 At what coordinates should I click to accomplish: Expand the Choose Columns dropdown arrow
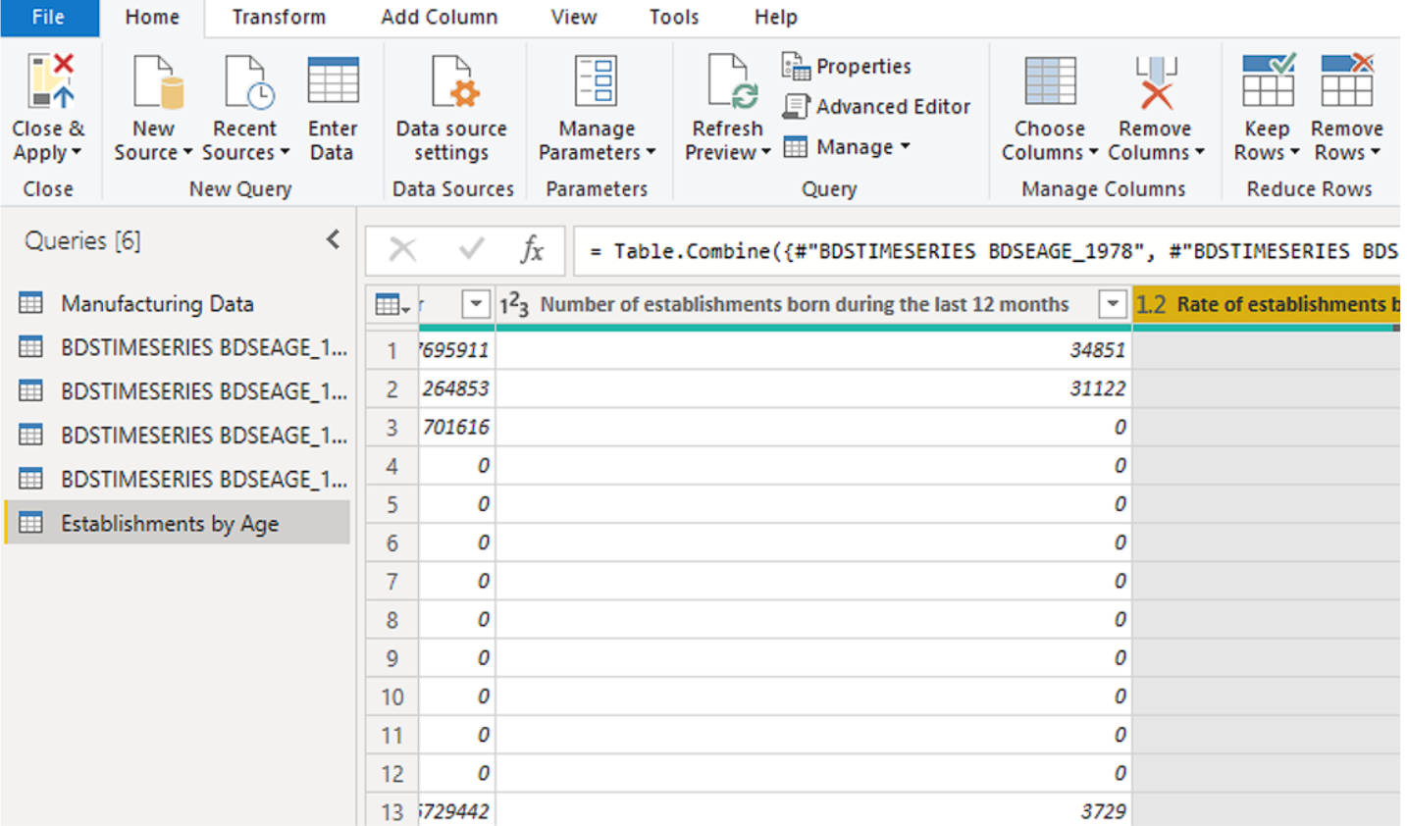1093,152
